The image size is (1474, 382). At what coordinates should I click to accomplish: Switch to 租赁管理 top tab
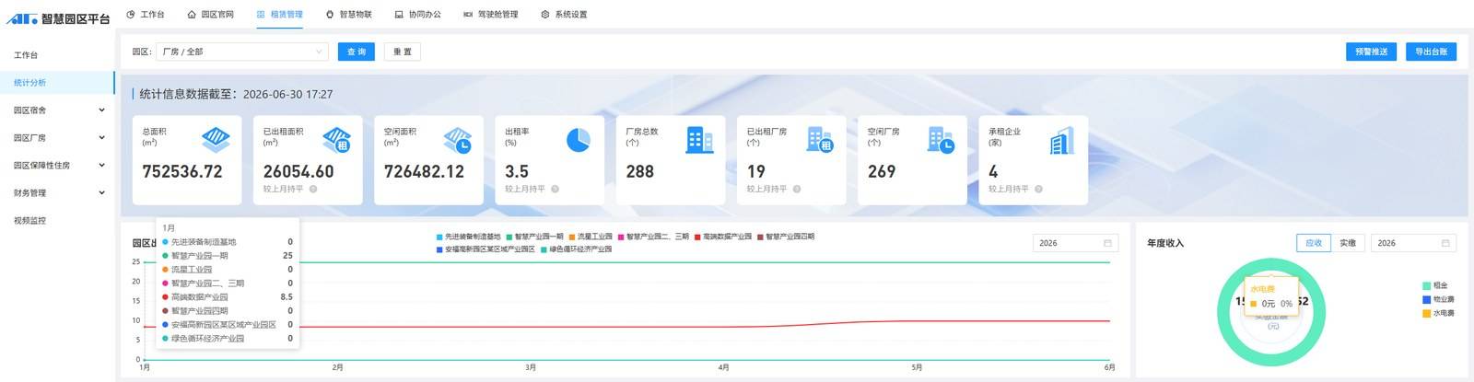[x=279, y=14]
